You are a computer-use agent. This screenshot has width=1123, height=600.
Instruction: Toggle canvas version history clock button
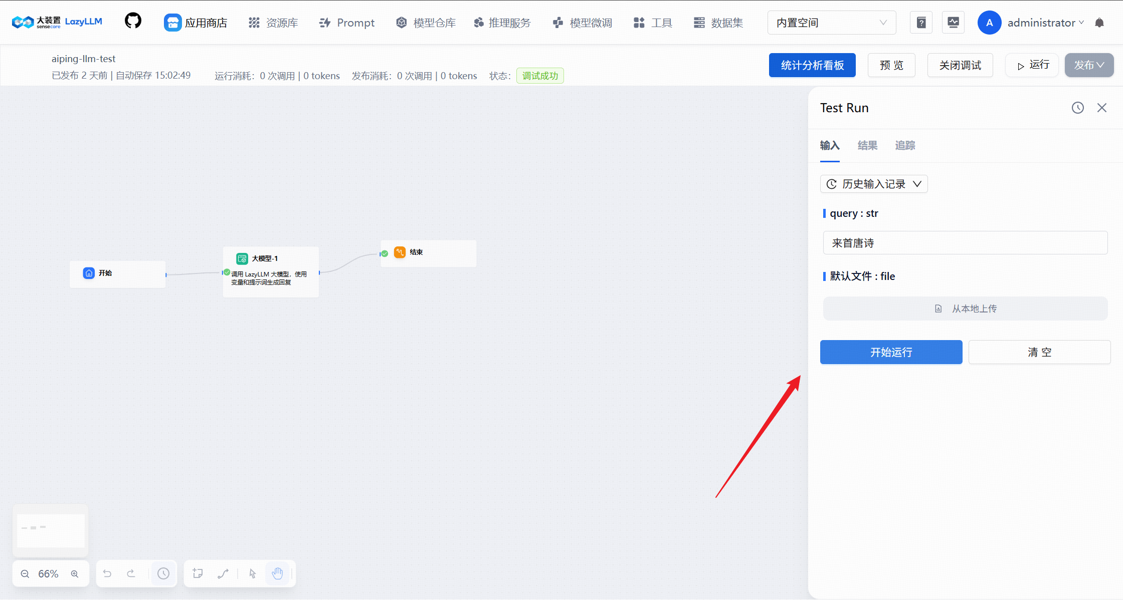click(163, 573)
